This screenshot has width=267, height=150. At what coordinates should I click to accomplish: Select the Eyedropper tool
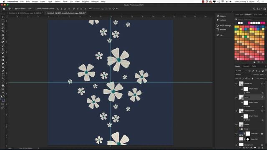tap(3, 38)
